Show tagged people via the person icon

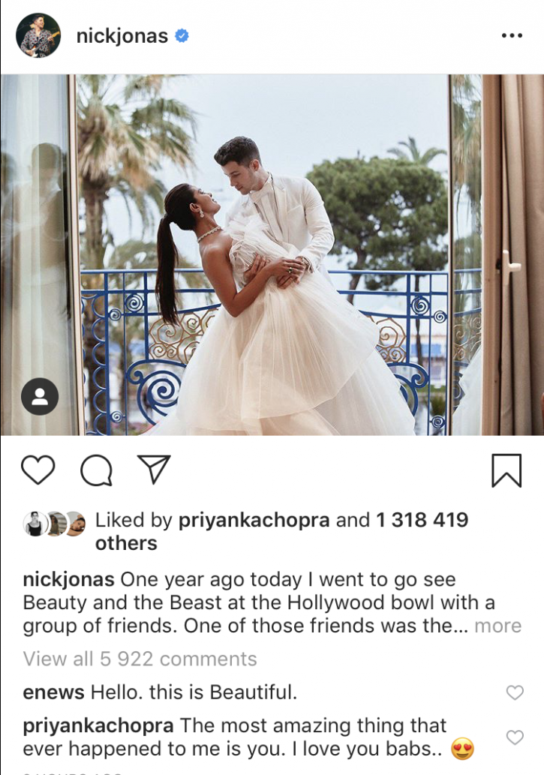[40, 396]
